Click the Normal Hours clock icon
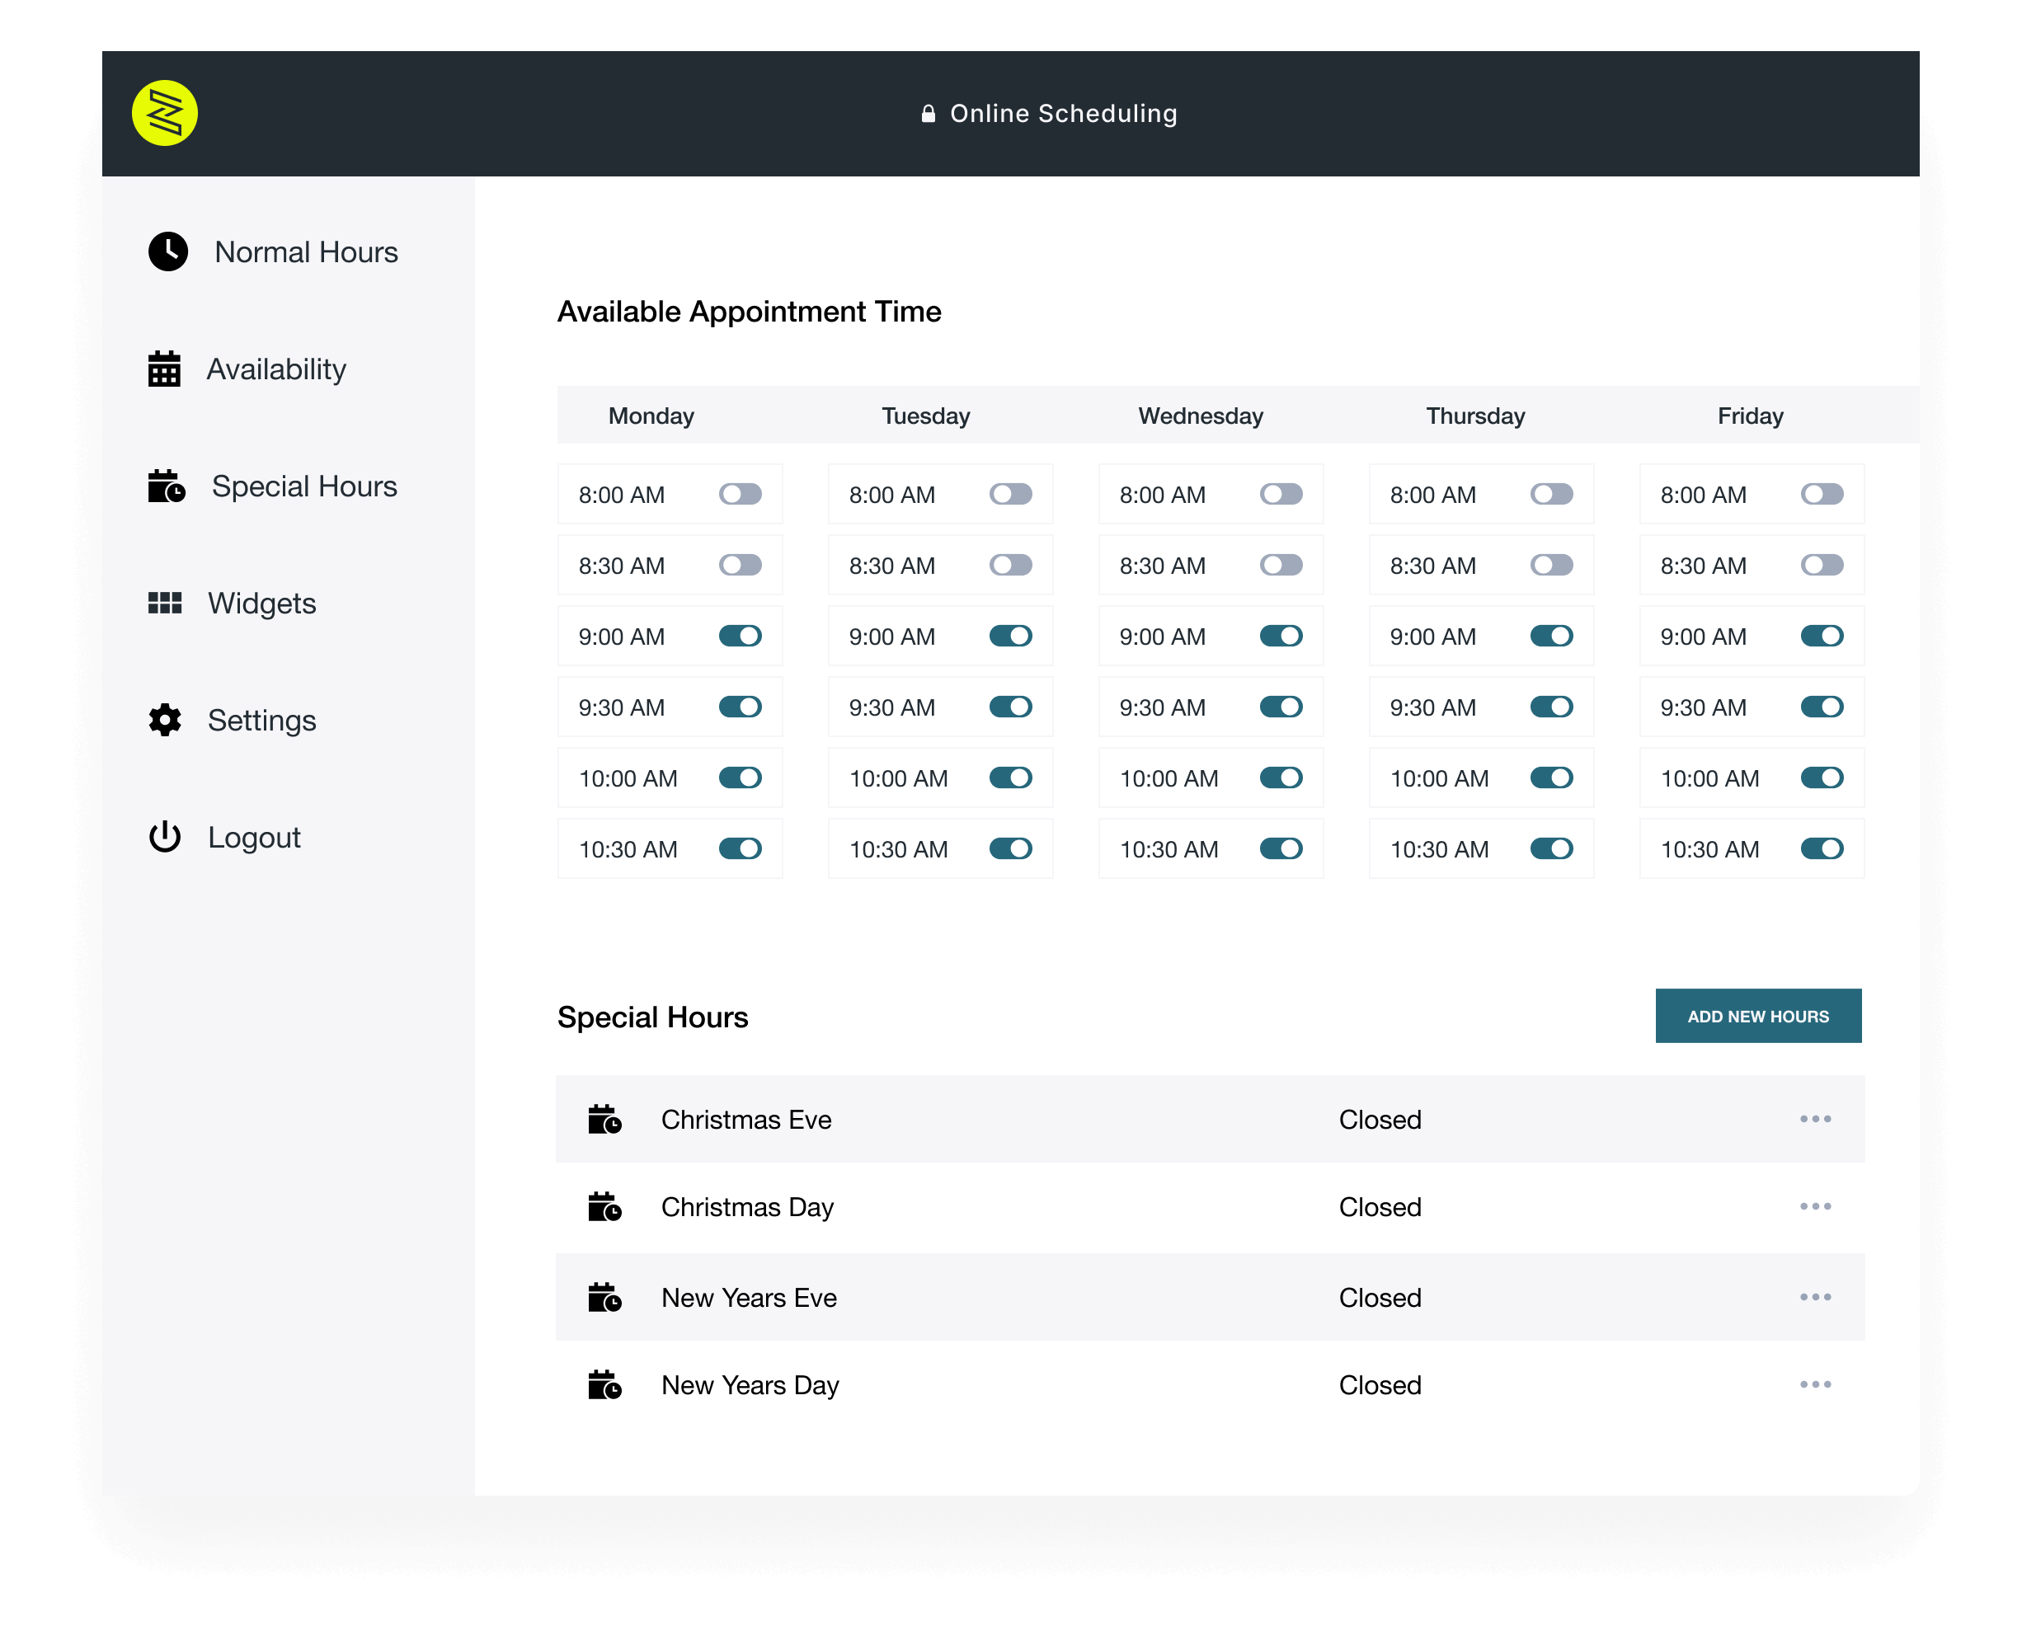2022x1649 pixels. click(168, 251)
